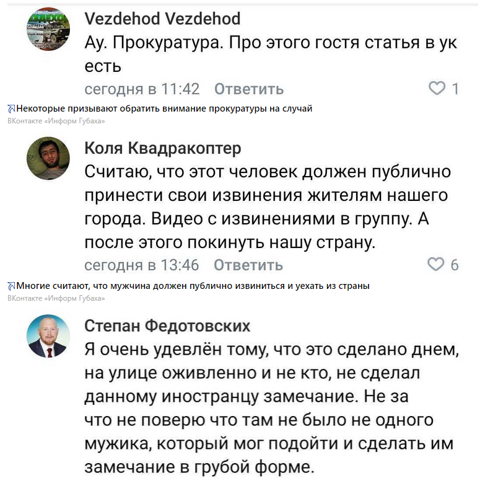Like Vezdehod Vezdehod's comment with the heart
Viewport: 485px width, 478px height.
(x=438, y=89)
